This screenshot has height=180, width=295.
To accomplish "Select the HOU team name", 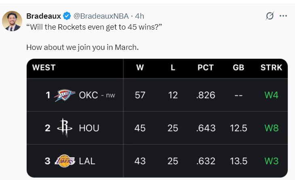I will click(89, 128).
